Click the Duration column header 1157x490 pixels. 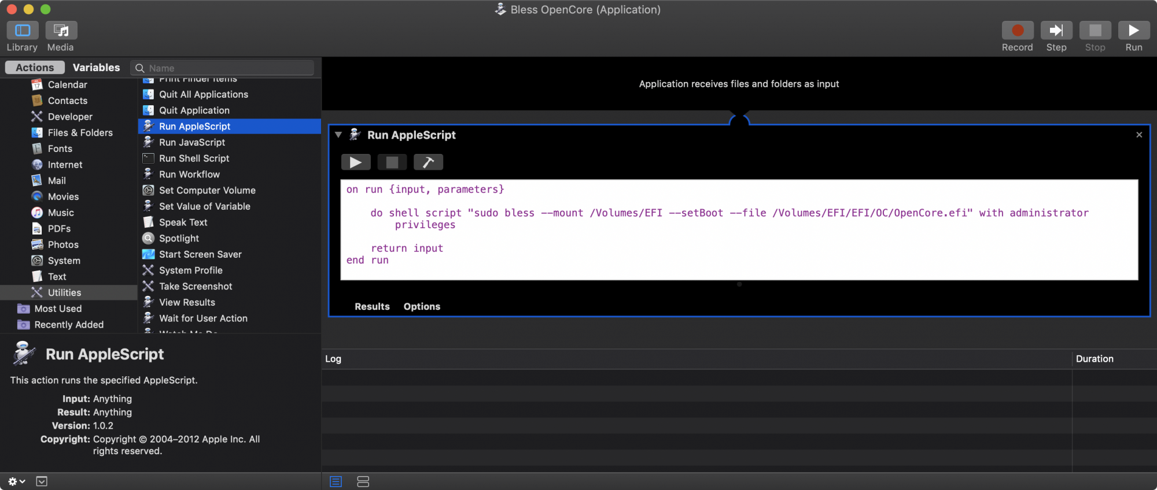pyautogui.click(x=1114, y=359)
